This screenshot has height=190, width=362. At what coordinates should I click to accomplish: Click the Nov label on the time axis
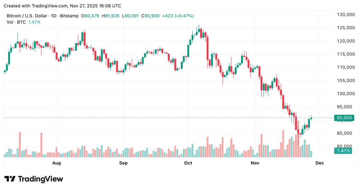[x=255, y=163]
